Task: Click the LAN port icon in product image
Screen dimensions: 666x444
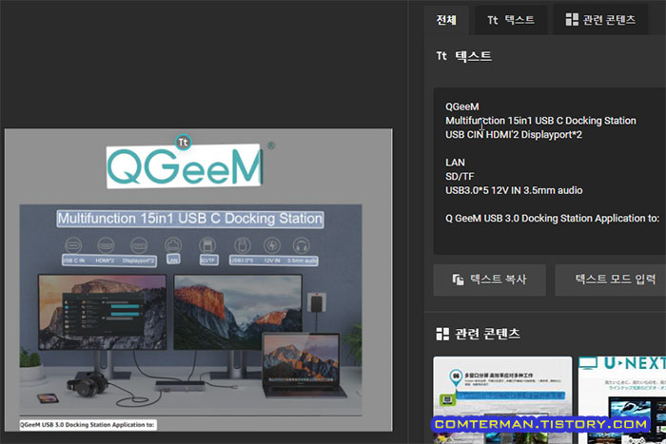Action: tap(173, 245)
